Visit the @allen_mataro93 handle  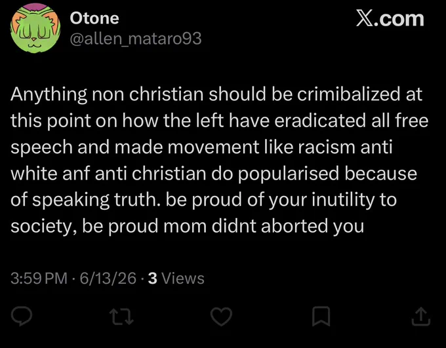tap(136, 39)
